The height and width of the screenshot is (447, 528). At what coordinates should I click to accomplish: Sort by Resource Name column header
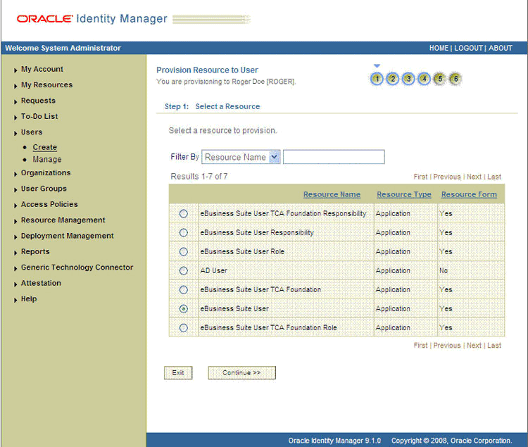[332, 194]
